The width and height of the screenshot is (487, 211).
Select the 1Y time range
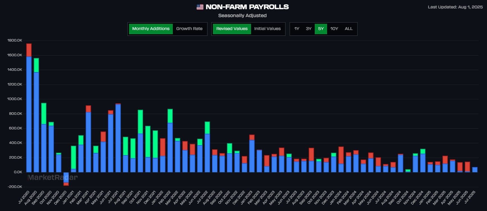tap(297, 29)
